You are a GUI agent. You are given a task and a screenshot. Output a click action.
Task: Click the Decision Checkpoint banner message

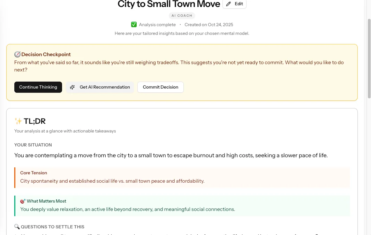tap(179, 66)
